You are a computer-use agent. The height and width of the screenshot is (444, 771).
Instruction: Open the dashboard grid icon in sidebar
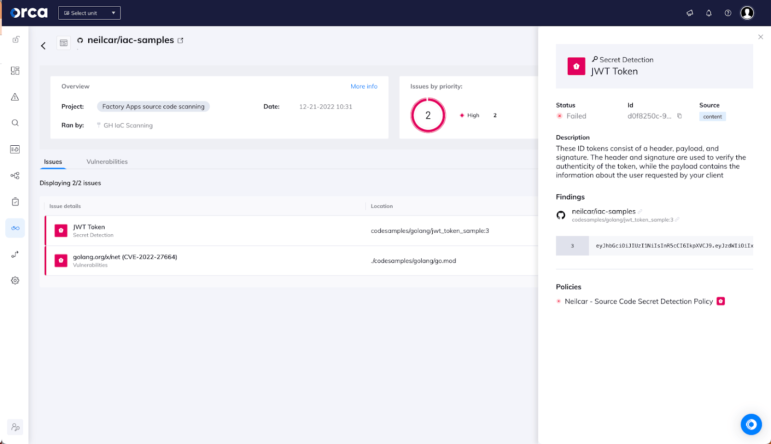(15, 70)
